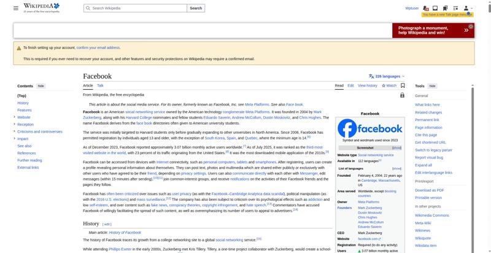Open What links here in Tools
The width and height of the screenshot is (491, 253).
pyautogui.click(x=427, y=105)
